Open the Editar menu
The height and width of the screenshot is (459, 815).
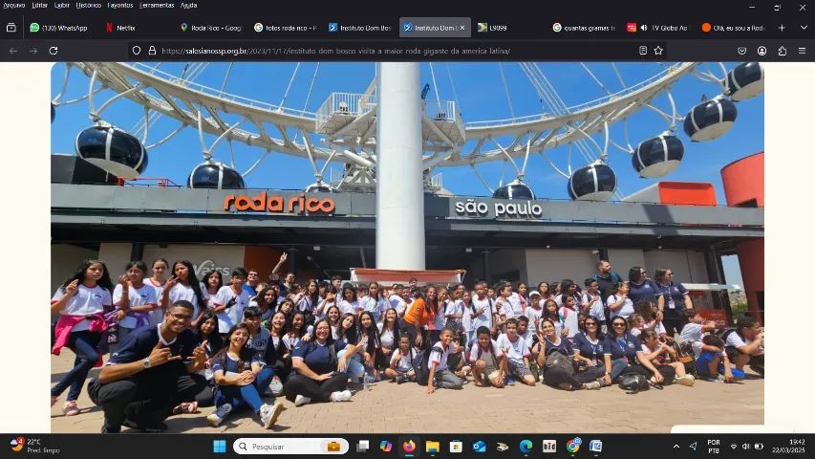click(x=39, y=5)
